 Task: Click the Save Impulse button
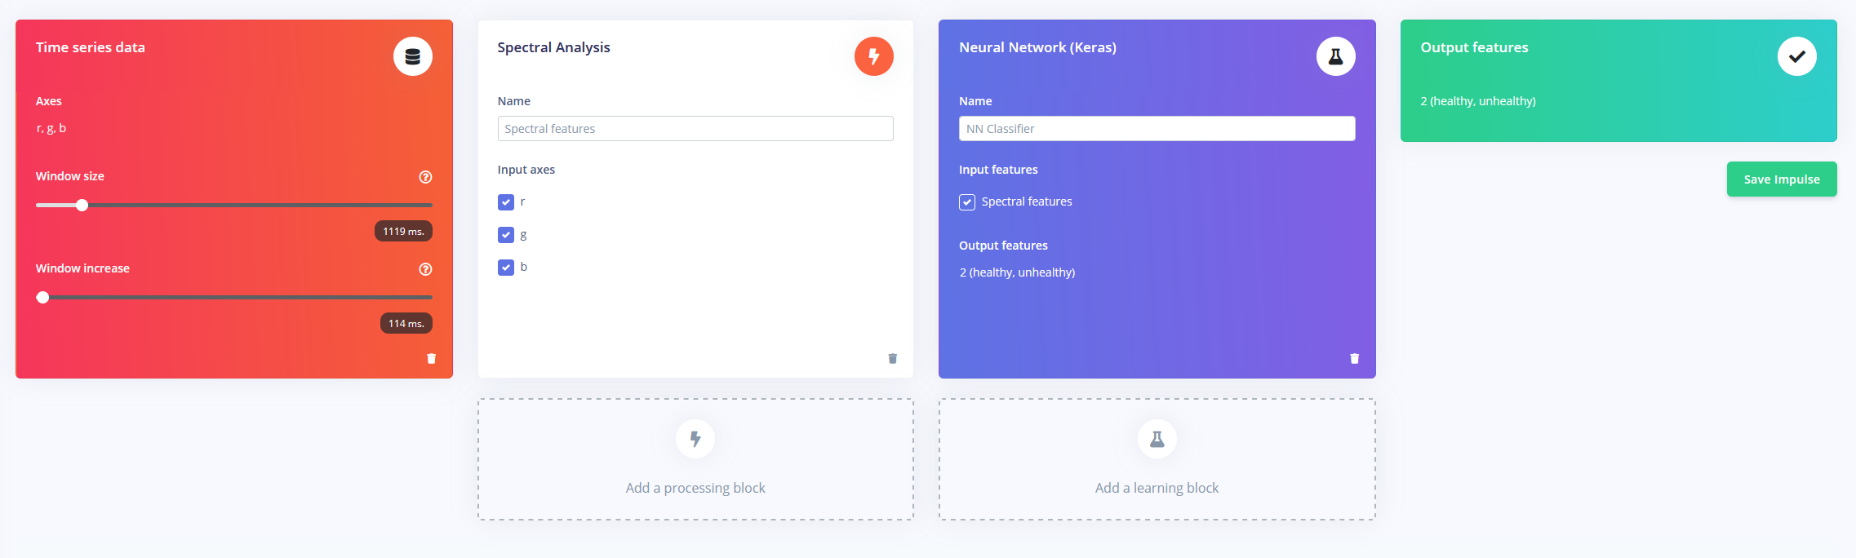pyautogui.click(x=1782, y=179)
